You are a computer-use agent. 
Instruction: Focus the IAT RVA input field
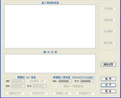point(18,86)
